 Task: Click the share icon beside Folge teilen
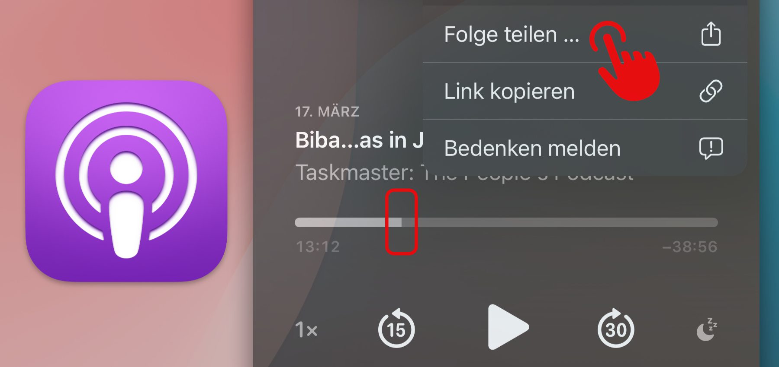point(711,34)
